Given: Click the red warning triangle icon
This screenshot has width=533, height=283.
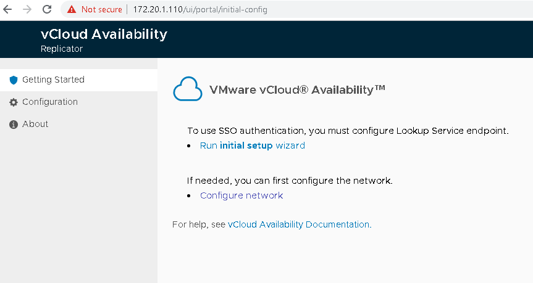Looking at the screenshot, I should 72,9.
